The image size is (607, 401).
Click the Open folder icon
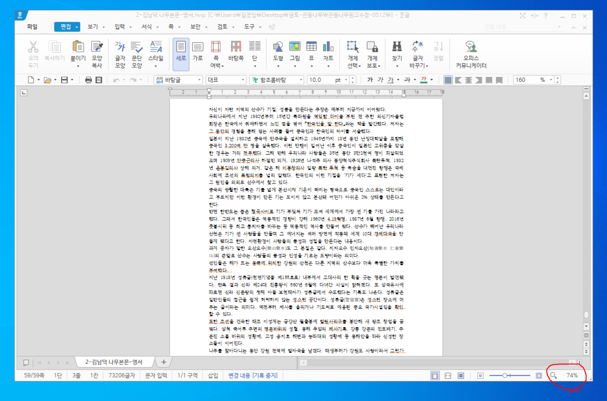click(x=47, y=80)
